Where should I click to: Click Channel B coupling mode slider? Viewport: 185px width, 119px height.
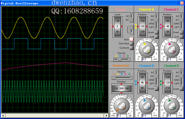coord(157,78)
